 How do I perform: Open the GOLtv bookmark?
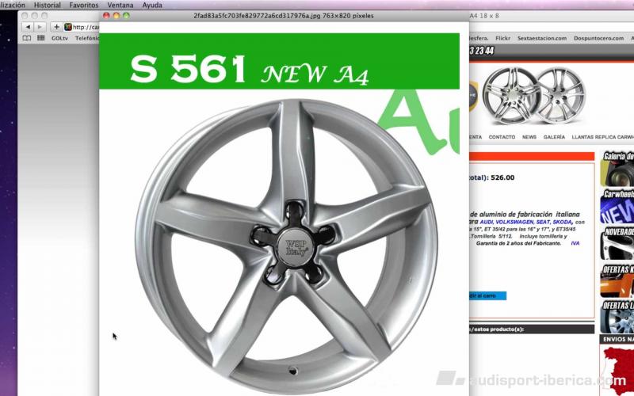coord(60,38)
